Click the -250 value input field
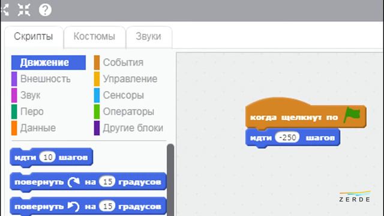The image size is (384, 216). (x=287, y=137)
